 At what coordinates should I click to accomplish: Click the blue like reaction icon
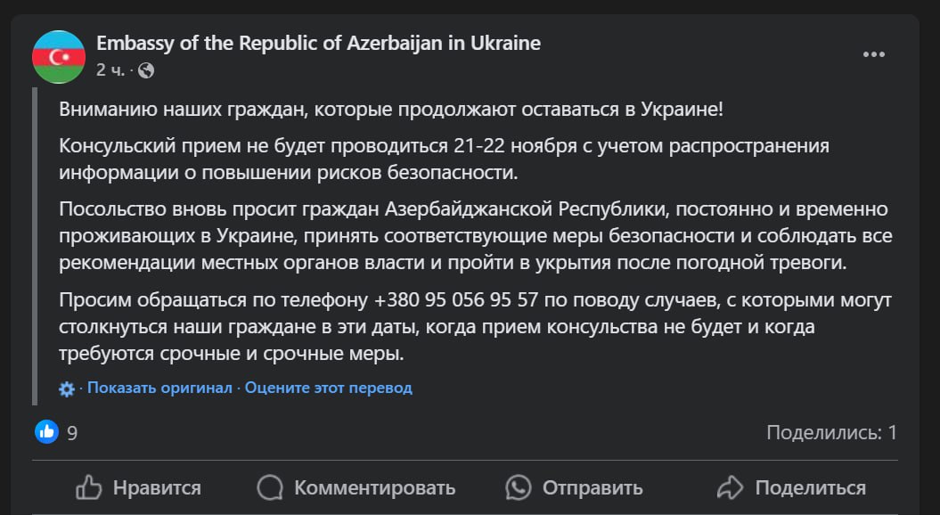46,431
